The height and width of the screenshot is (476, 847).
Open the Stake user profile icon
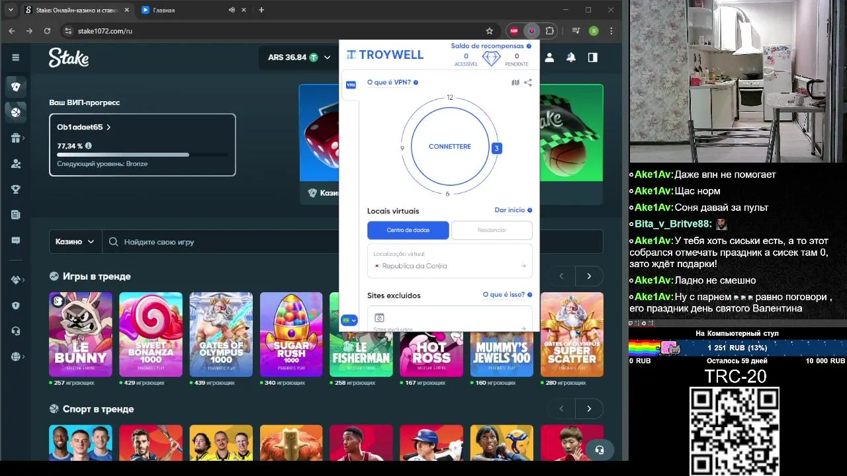coord(549,58)
